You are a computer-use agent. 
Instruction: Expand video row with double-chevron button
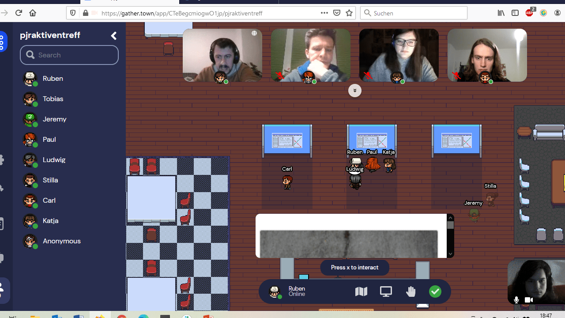355,91
